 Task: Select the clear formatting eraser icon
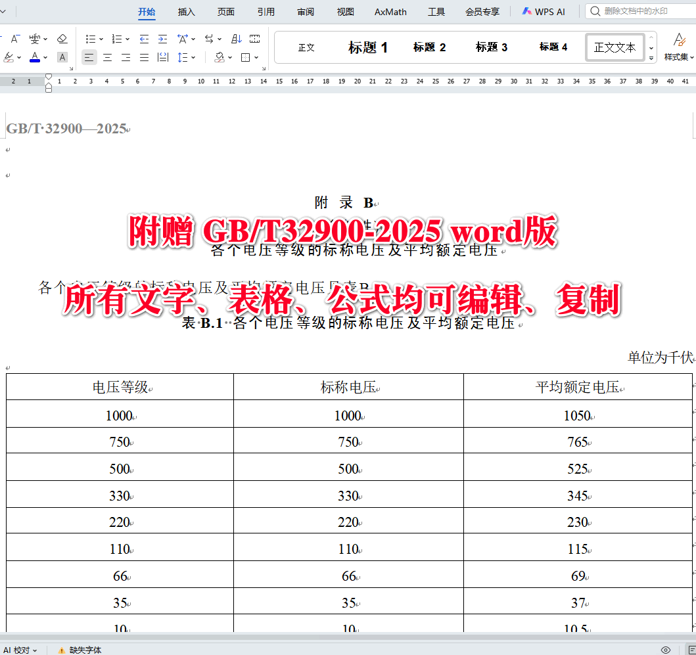click(62, 38)
